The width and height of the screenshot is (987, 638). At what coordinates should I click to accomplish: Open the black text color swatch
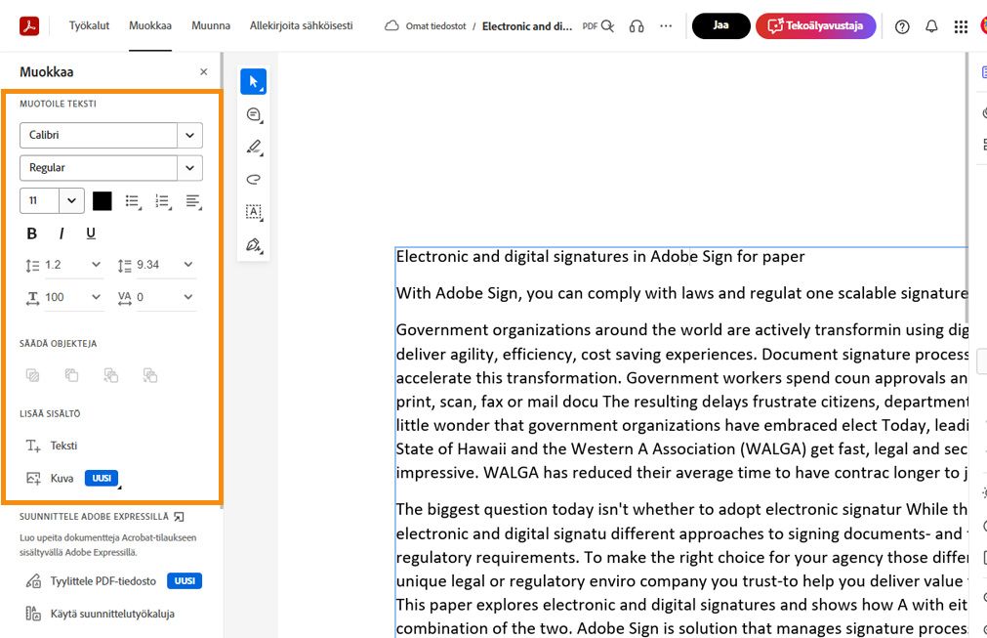(x=102, y=201)
